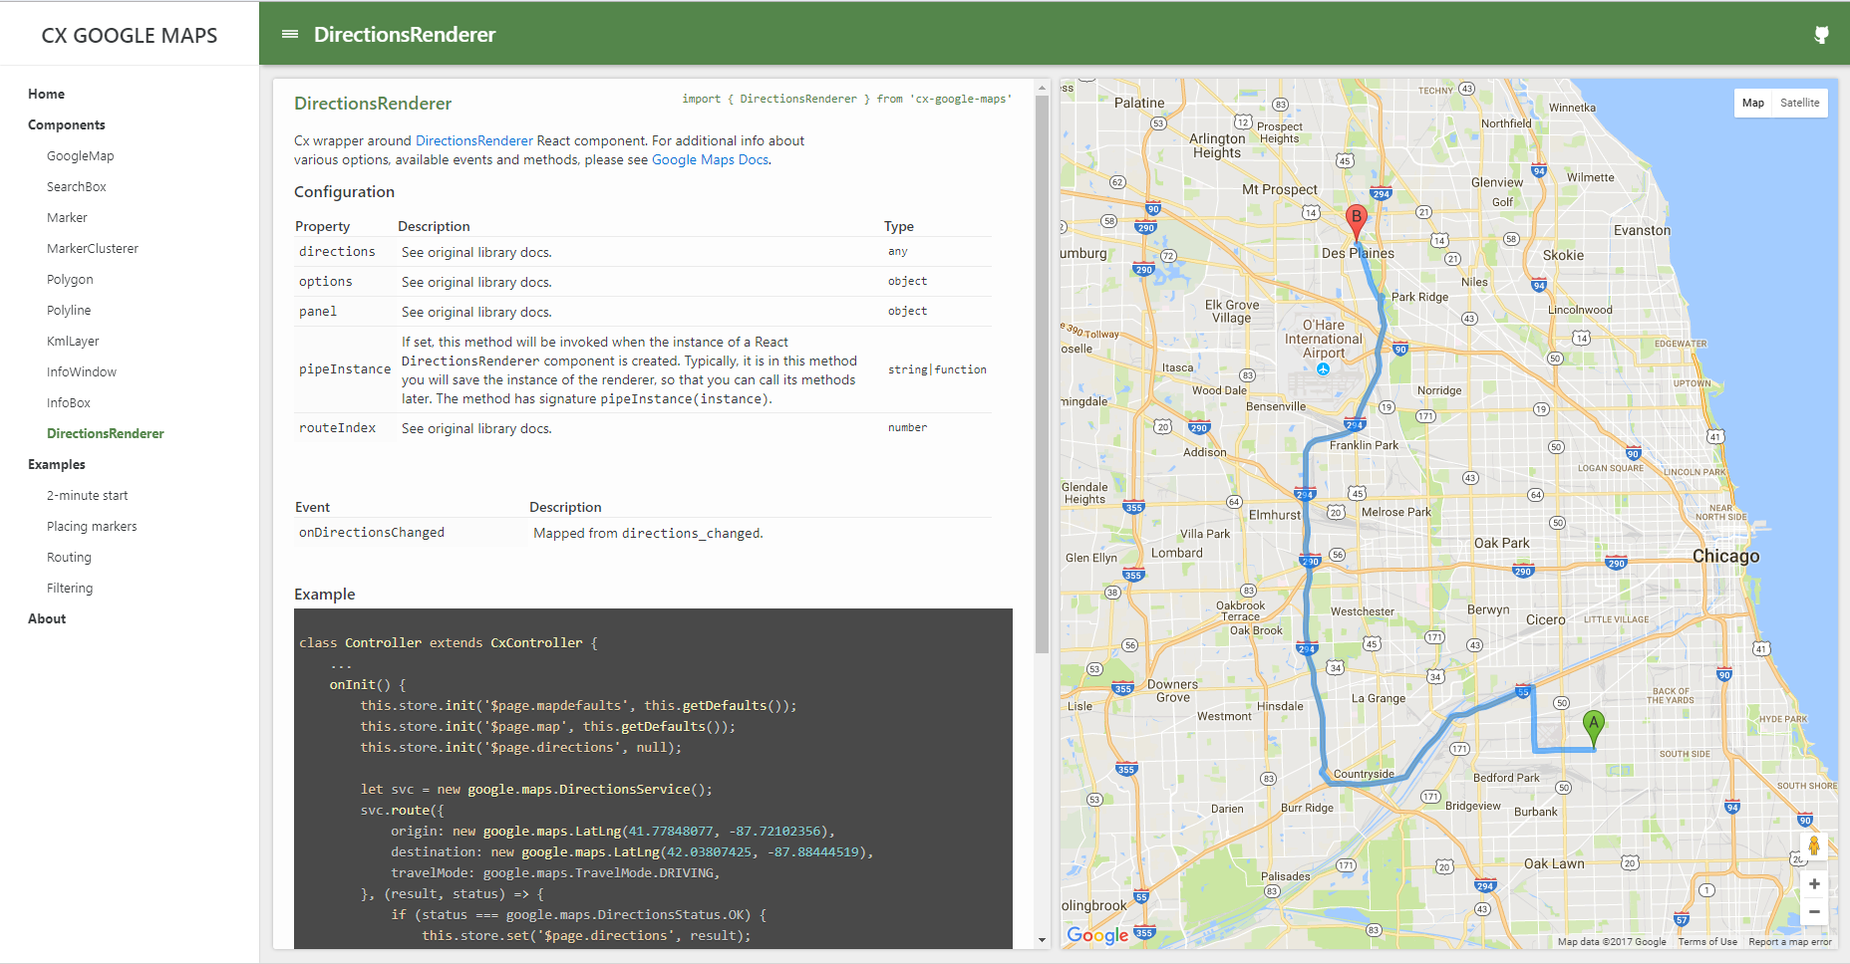The width and height of the screenshot is (1850, 964).
Task: Click the scrollbar down arrow in docs panel
Action: (x=1042, y=940)
